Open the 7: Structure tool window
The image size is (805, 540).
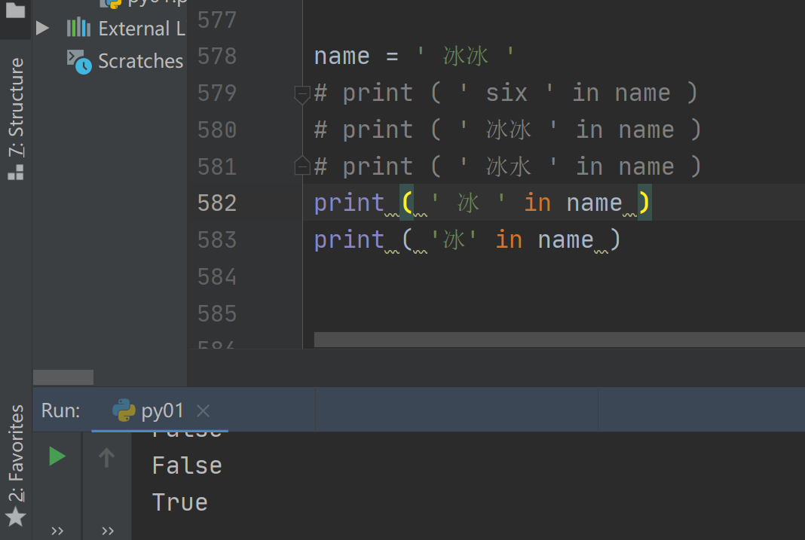click(x=16, y=107)
